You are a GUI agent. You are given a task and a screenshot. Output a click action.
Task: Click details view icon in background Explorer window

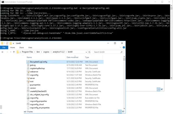pos(158,89)
